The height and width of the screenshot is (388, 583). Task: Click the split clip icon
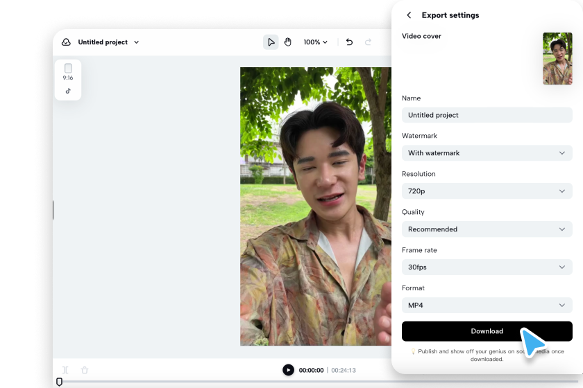coord(65,370)
